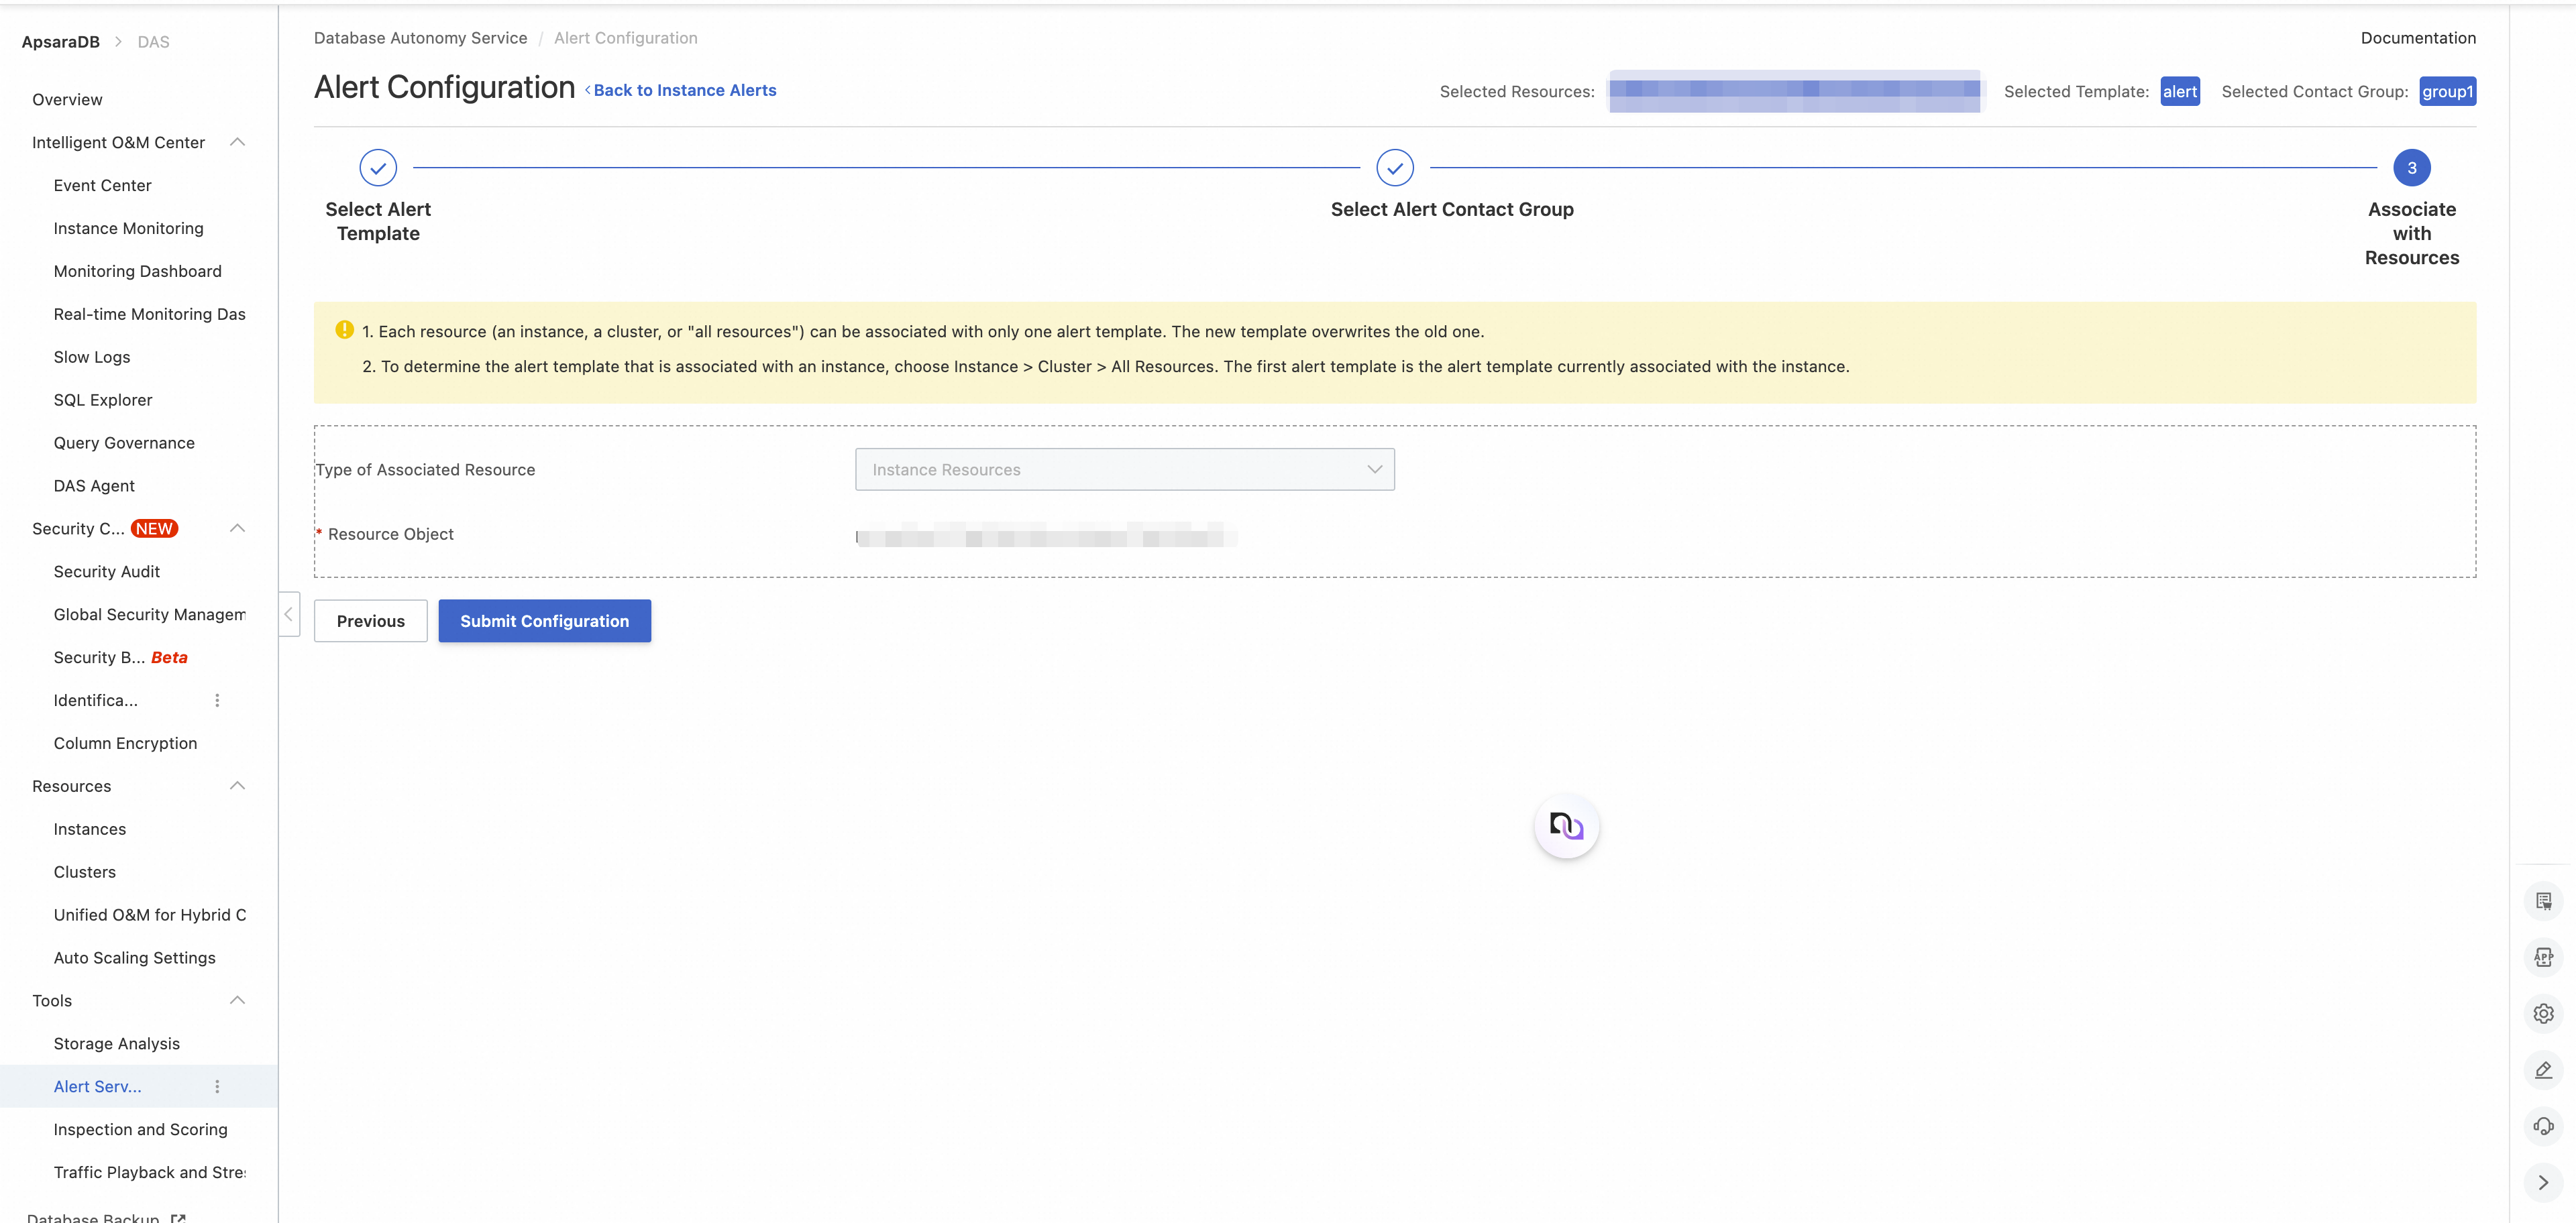Open Event Center
The height and width of the screenshot is (1223, 2576).
tap(102, 185)
